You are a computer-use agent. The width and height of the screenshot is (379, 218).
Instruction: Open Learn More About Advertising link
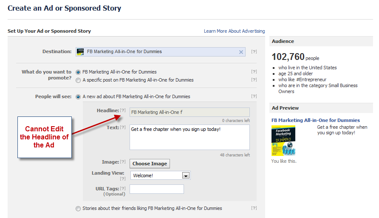pos(234,31)
